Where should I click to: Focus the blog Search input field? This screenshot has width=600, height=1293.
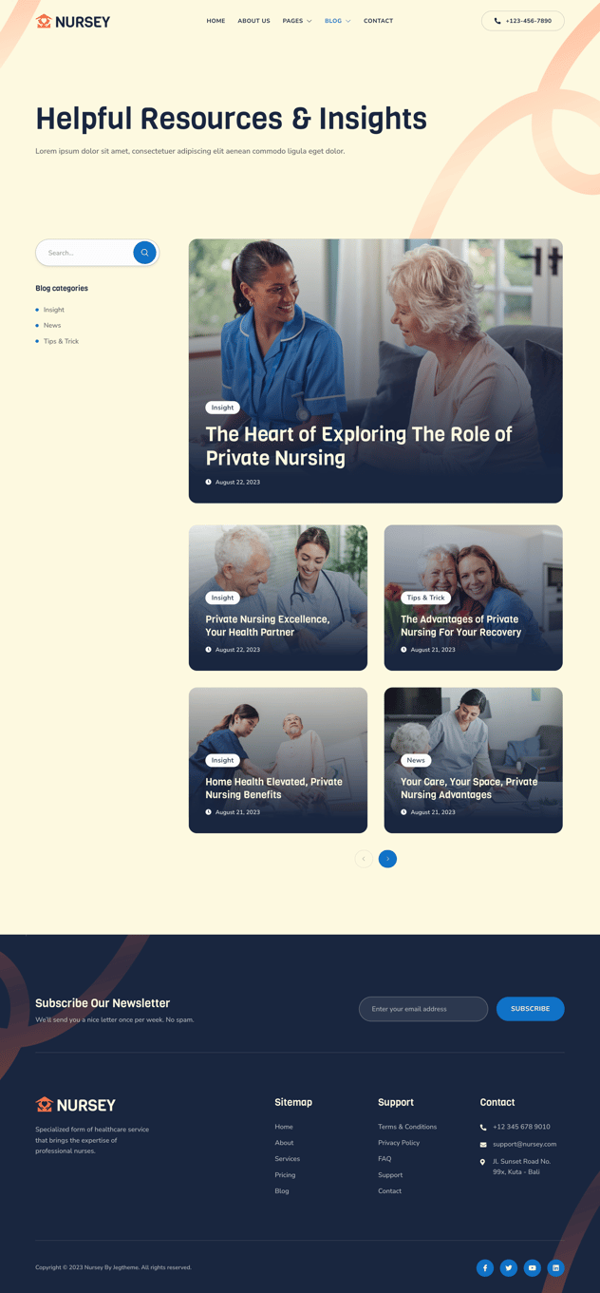(x=84, y=253)
